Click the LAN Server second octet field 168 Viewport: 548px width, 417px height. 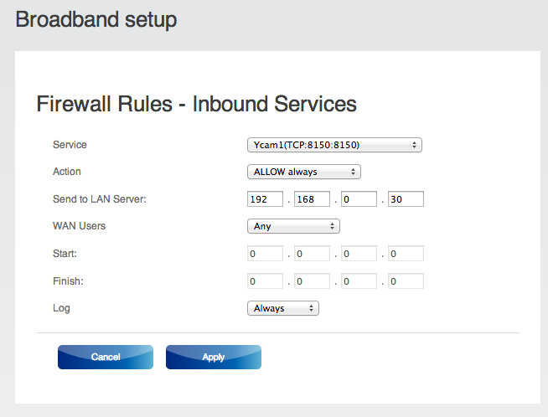[312, 199]
